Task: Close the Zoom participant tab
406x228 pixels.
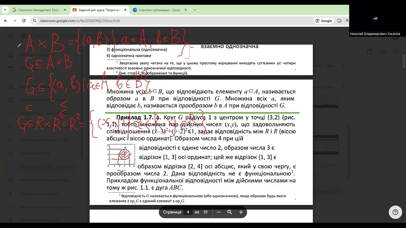Action: coord(186,10)
